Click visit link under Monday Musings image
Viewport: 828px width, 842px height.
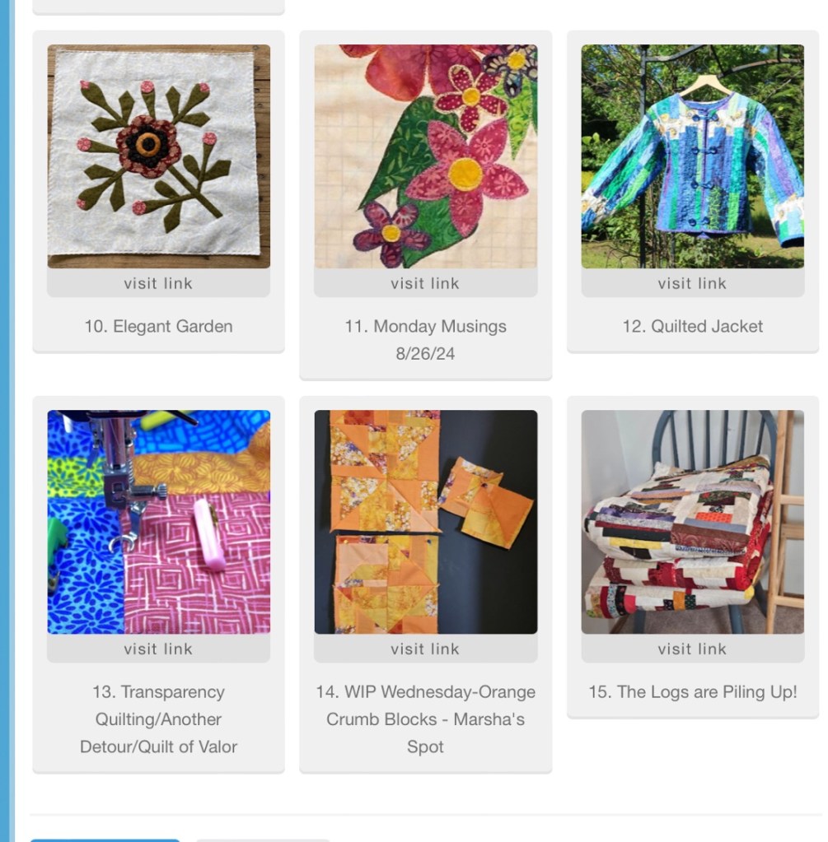pyautogui.click(x=425, y=283)
